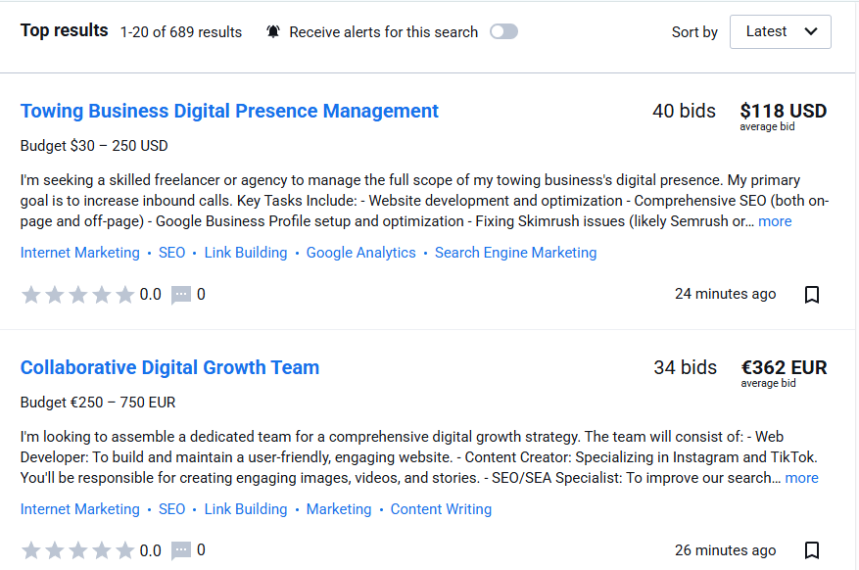Bookmark the Towing Business project

812,295
